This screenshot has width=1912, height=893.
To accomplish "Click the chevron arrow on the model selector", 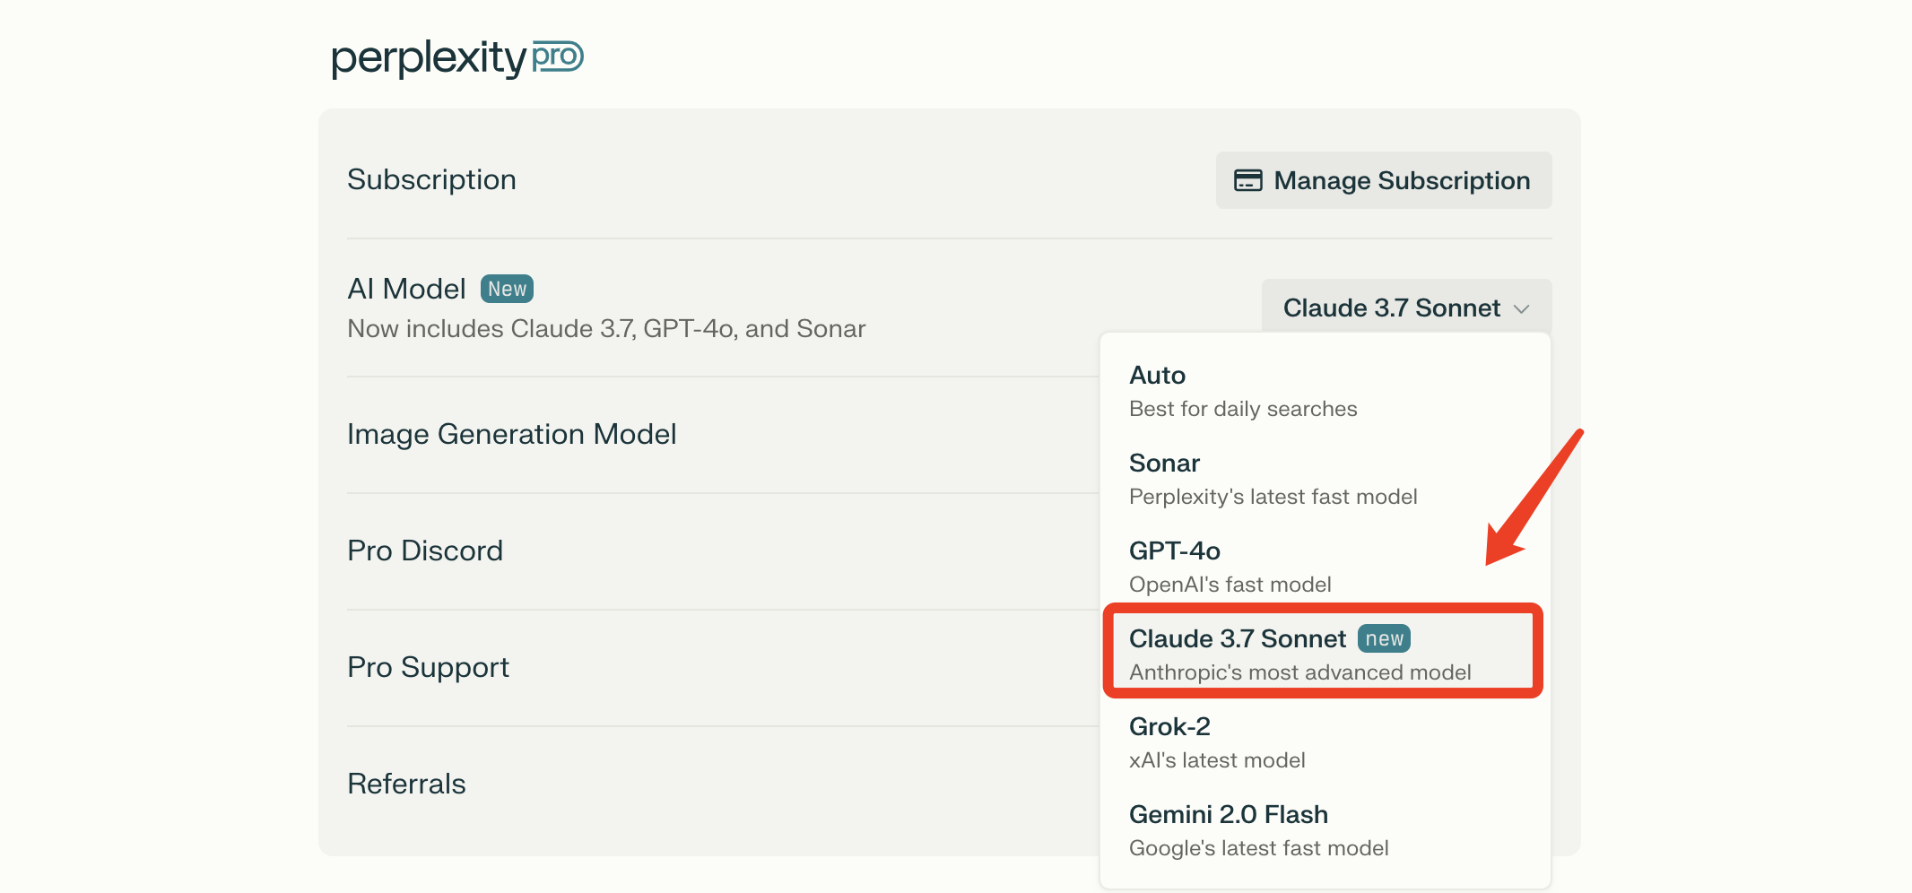I will (1521, 308).
